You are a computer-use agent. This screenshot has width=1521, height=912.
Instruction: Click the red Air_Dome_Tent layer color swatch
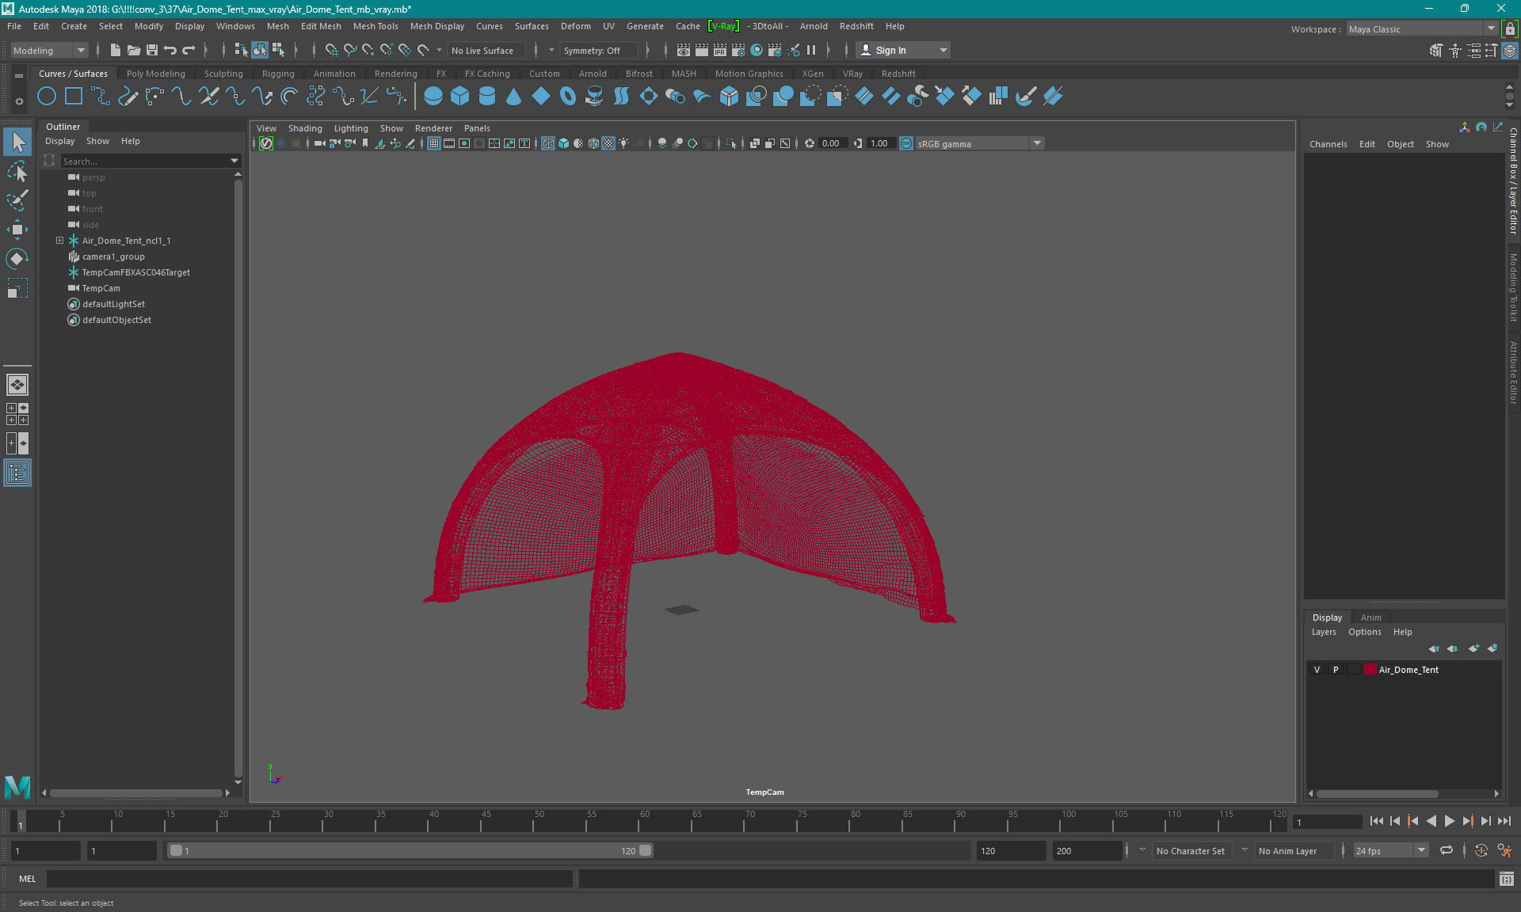pyautogui.click(x=1370, y=670)
